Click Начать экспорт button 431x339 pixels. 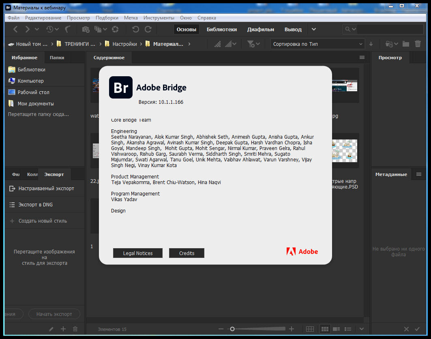[x=54, y=314]
